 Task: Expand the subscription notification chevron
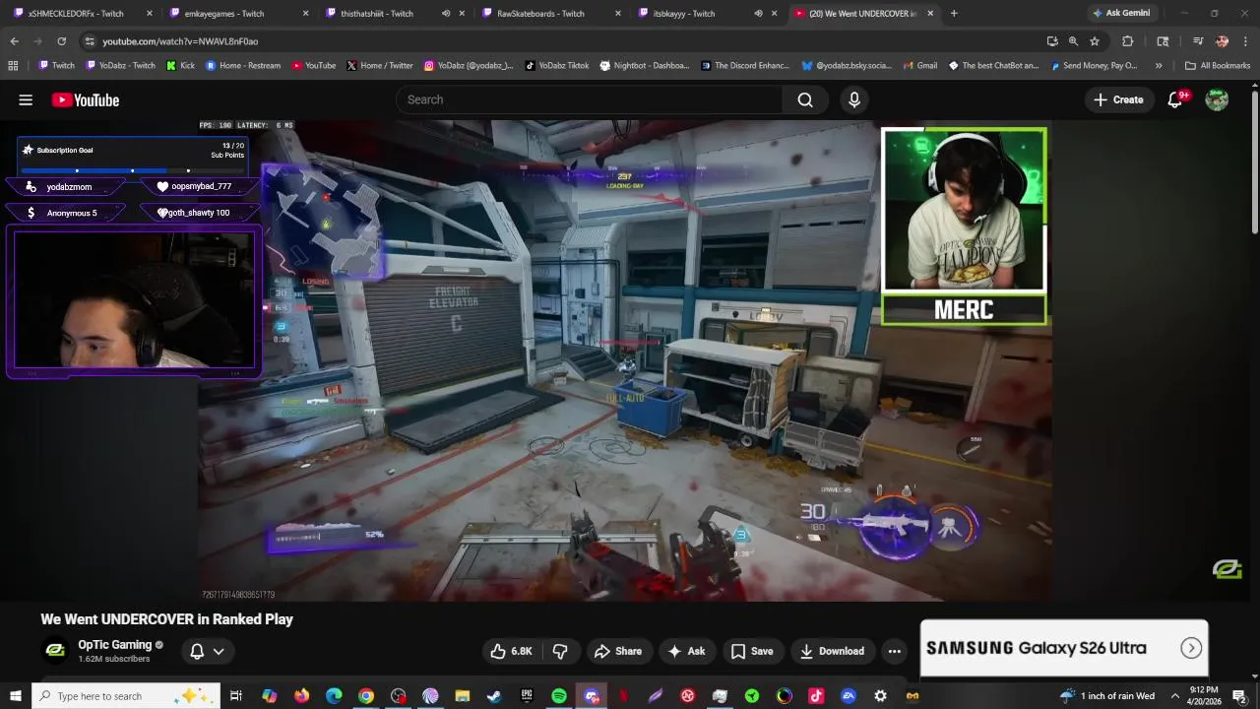pos(219,651)
